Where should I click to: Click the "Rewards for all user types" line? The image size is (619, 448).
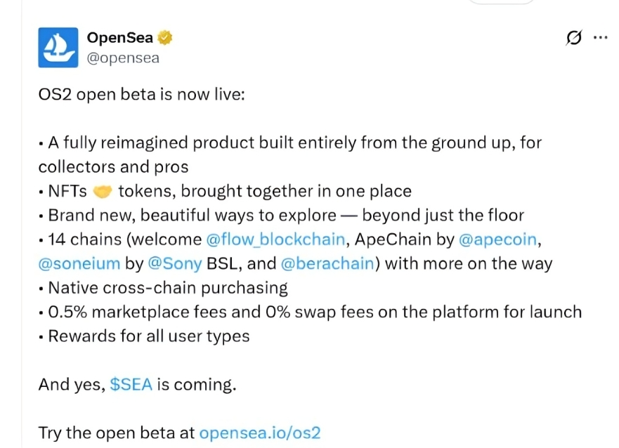149,336
